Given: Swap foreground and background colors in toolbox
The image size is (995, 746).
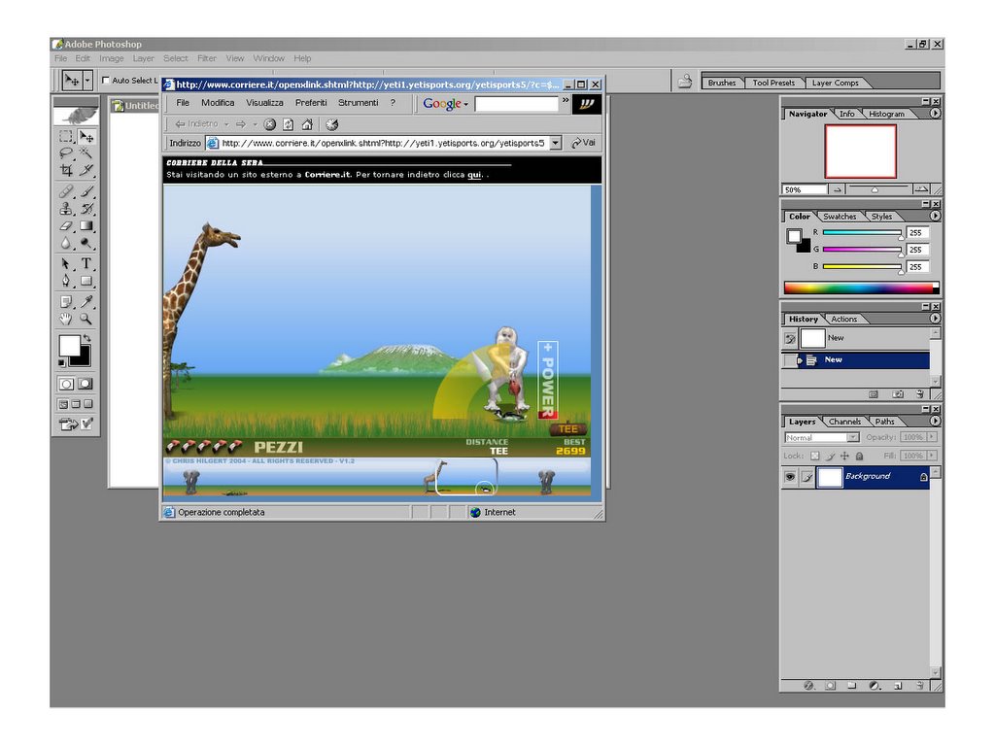Looking at the screenshot, I should (86, 338).
